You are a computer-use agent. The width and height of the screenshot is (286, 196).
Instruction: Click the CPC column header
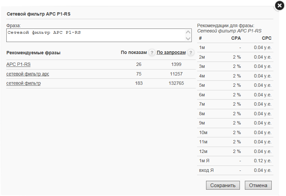coord(266,38)
